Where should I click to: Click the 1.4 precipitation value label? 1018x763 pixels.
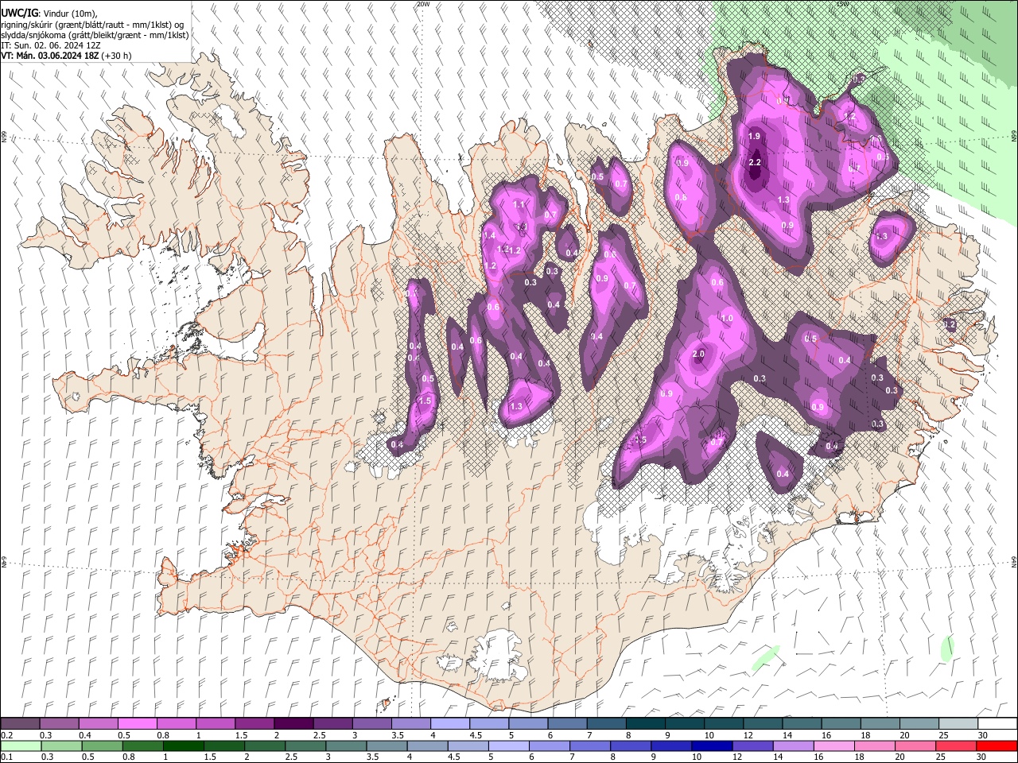click(x=489, y=235)
